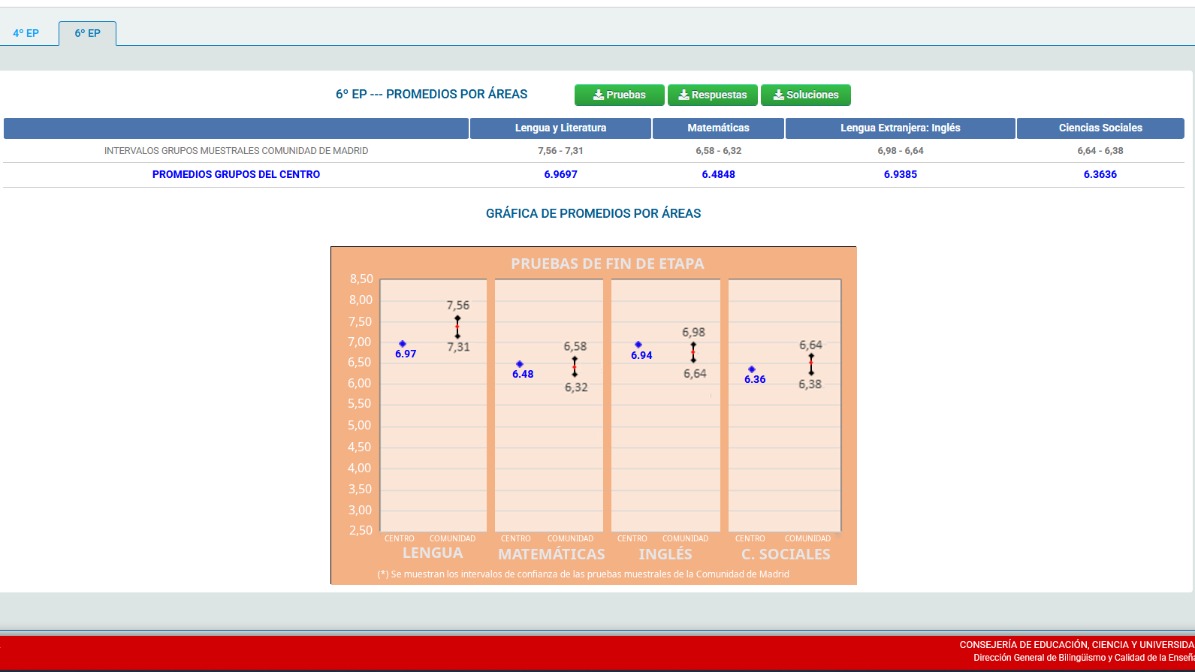Click the Pruebas de Fin de Etapa chart image

593,415
